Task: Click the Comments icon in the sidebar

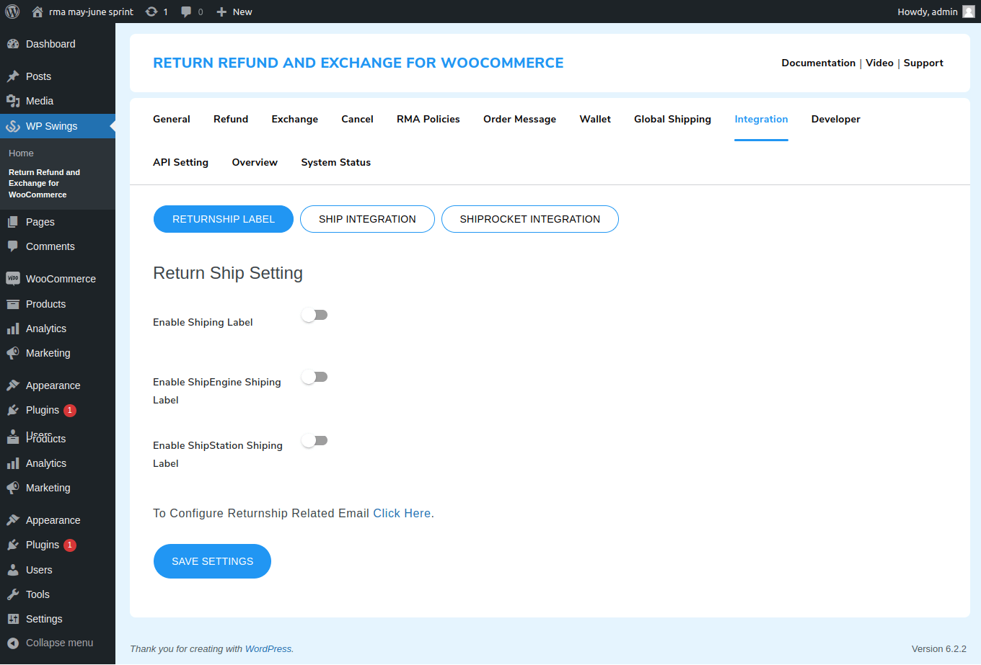Action: [x=13, y=246]
